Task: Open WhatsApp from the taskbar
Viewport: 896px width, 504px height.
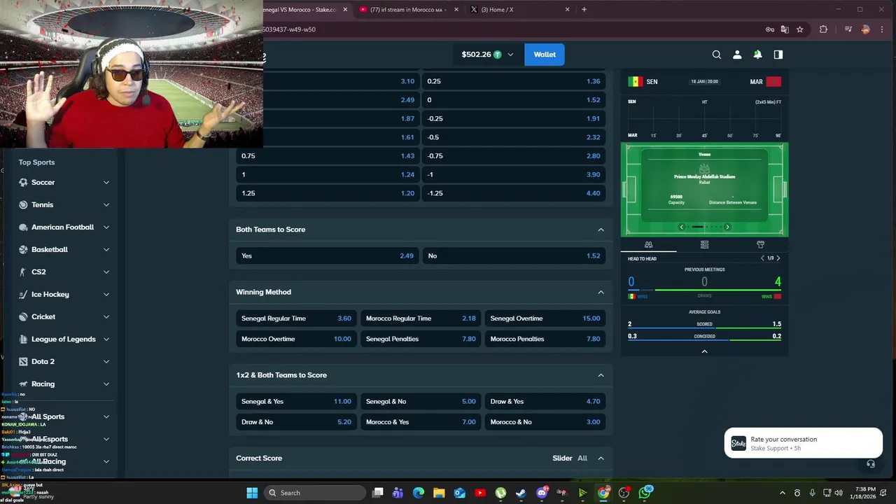Action: [645, 493]
